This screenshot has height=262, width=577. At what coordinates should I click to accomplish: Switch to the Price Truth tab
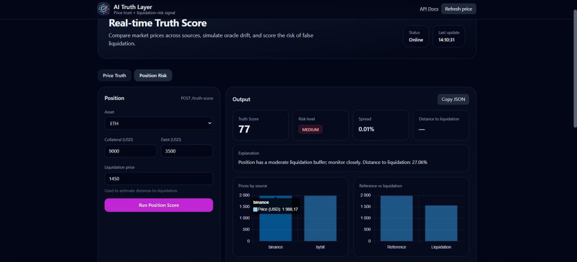[x=114, y=75]
